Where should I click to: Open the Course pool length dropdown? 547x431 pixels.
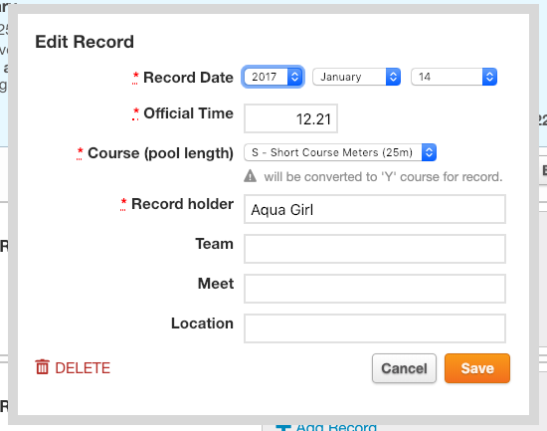point(340,152)
